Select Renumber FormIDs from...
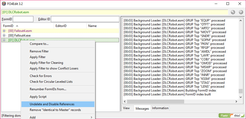Screen dimensions: 246x119 [58, 89]
